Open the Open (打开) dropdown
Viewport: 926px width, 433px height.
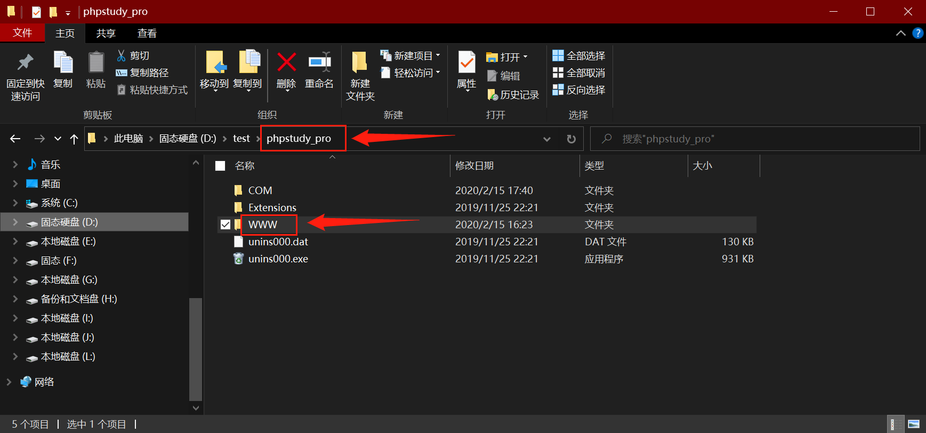507,57
